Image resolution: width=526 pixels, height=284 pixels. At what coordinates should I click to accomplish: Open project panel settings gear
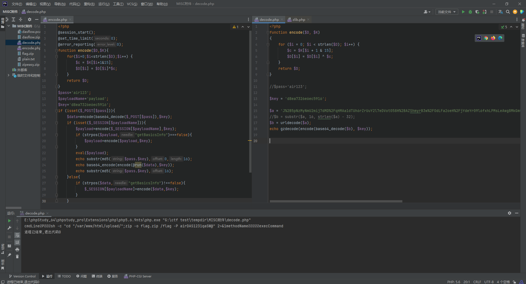(30, 19)
